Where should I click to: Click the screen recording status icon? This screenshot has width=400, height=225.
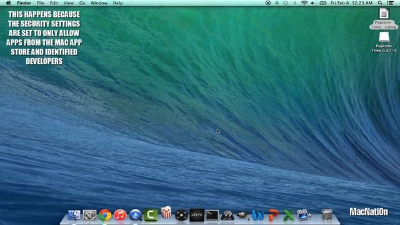268,3
